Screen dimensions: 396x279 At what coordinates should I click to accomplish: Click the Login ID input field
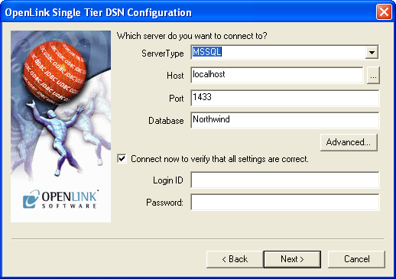tap(285, 180)
